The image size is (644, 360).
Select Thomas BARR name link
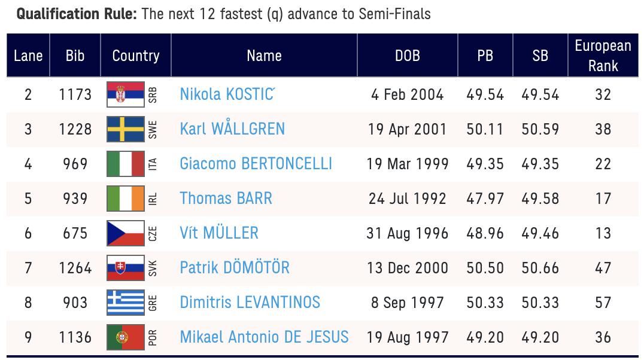(226, 199)
